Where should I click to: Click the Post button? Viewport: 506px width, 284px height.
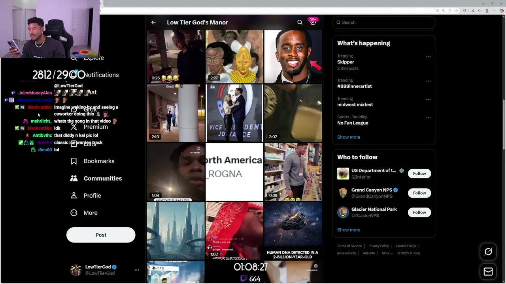pyautogui.click(x=101, y=235)
